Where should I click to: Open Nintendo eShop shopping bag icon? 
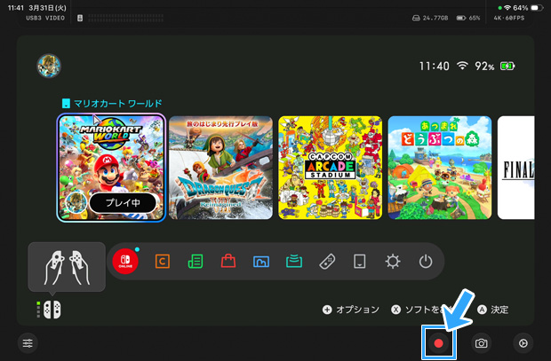point(228,262)
